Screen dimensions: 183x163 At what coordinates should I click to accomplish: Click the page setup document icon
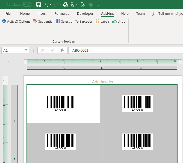[x=83, y=5]
